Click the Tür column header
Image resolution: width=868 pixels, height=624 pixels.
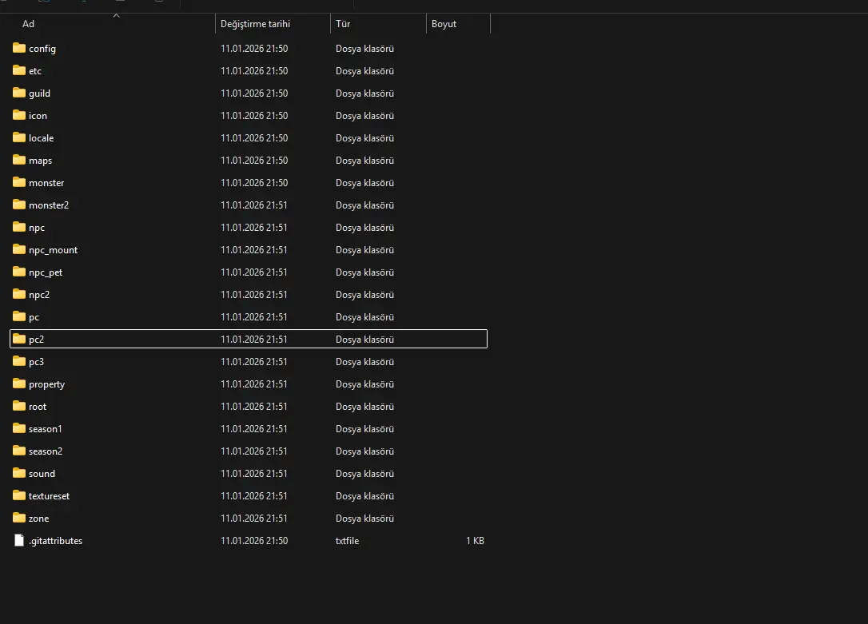click(344, 24)
